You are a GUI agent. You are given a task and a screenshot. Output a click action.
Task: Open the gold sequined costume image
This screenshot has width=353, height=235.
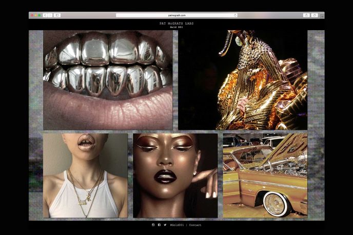tap(243, 80)
